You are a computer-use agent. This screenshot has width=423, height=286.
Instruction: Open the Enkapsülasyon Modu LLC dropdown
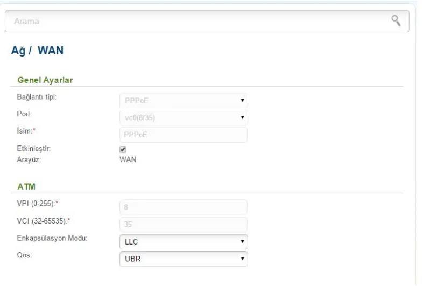(182, 242)
